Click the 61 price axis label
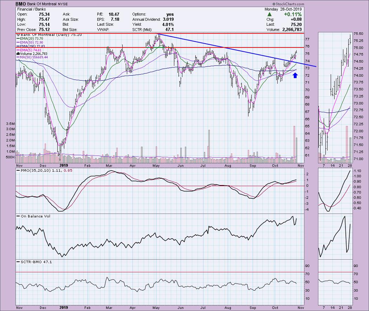The width and height of the screenshot is (369, 311). pyautogui.click(x=307, y=155)
